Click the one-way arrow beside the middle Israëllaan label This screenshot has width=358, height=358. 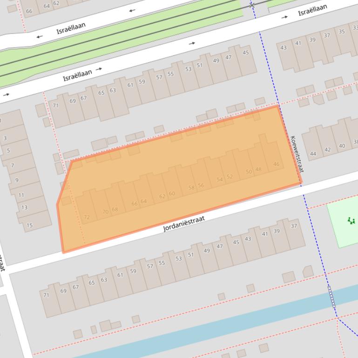(99, 69)
